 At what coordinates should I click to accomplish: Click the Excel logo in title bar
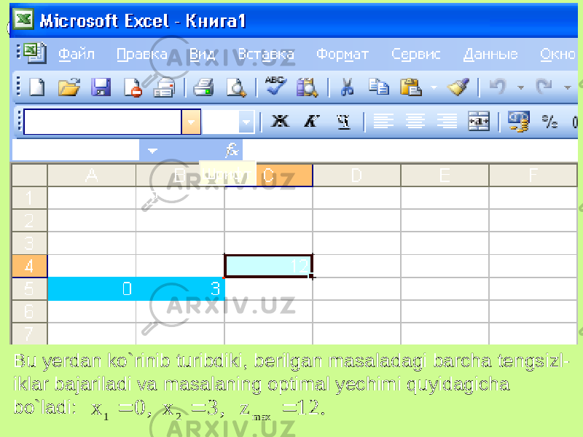[x=24, y=19]
